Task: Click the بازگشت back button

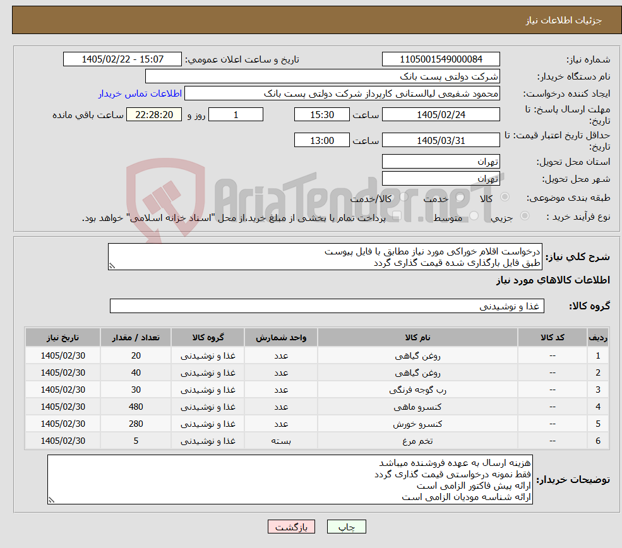Action: (x=291, y=527)
